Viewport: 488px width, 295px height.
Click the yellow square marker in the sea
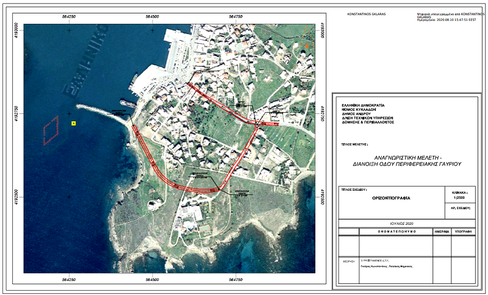(73, 124)
